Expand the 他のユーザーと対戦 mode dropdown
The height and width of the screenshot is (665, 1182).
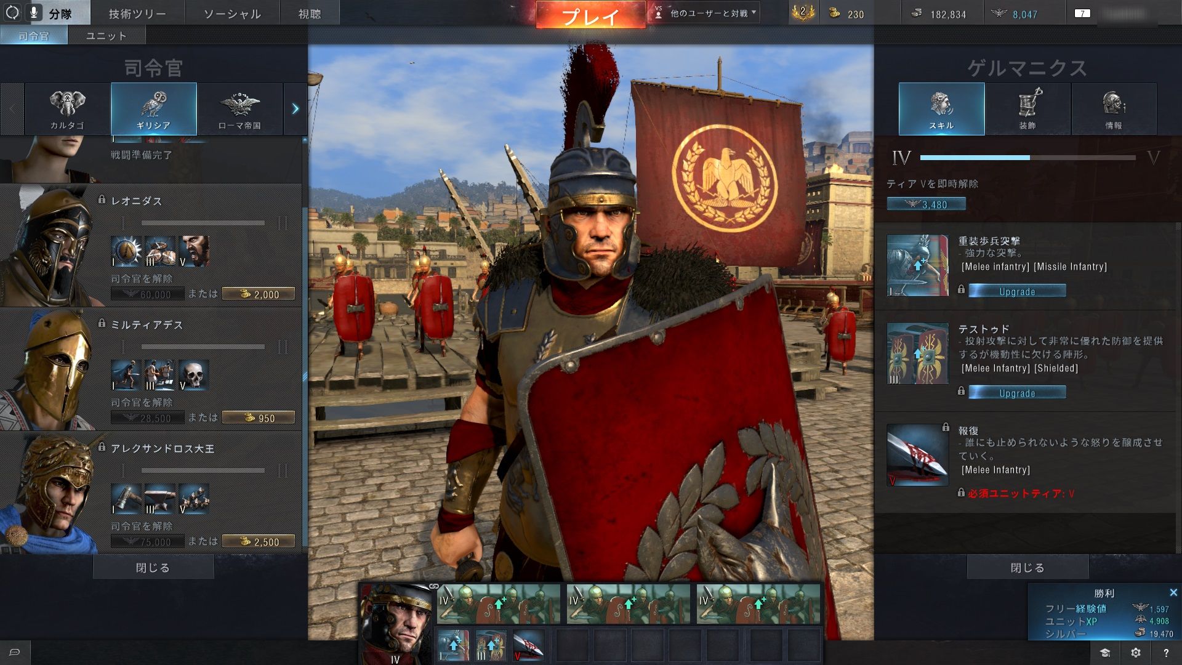point(705,13)
